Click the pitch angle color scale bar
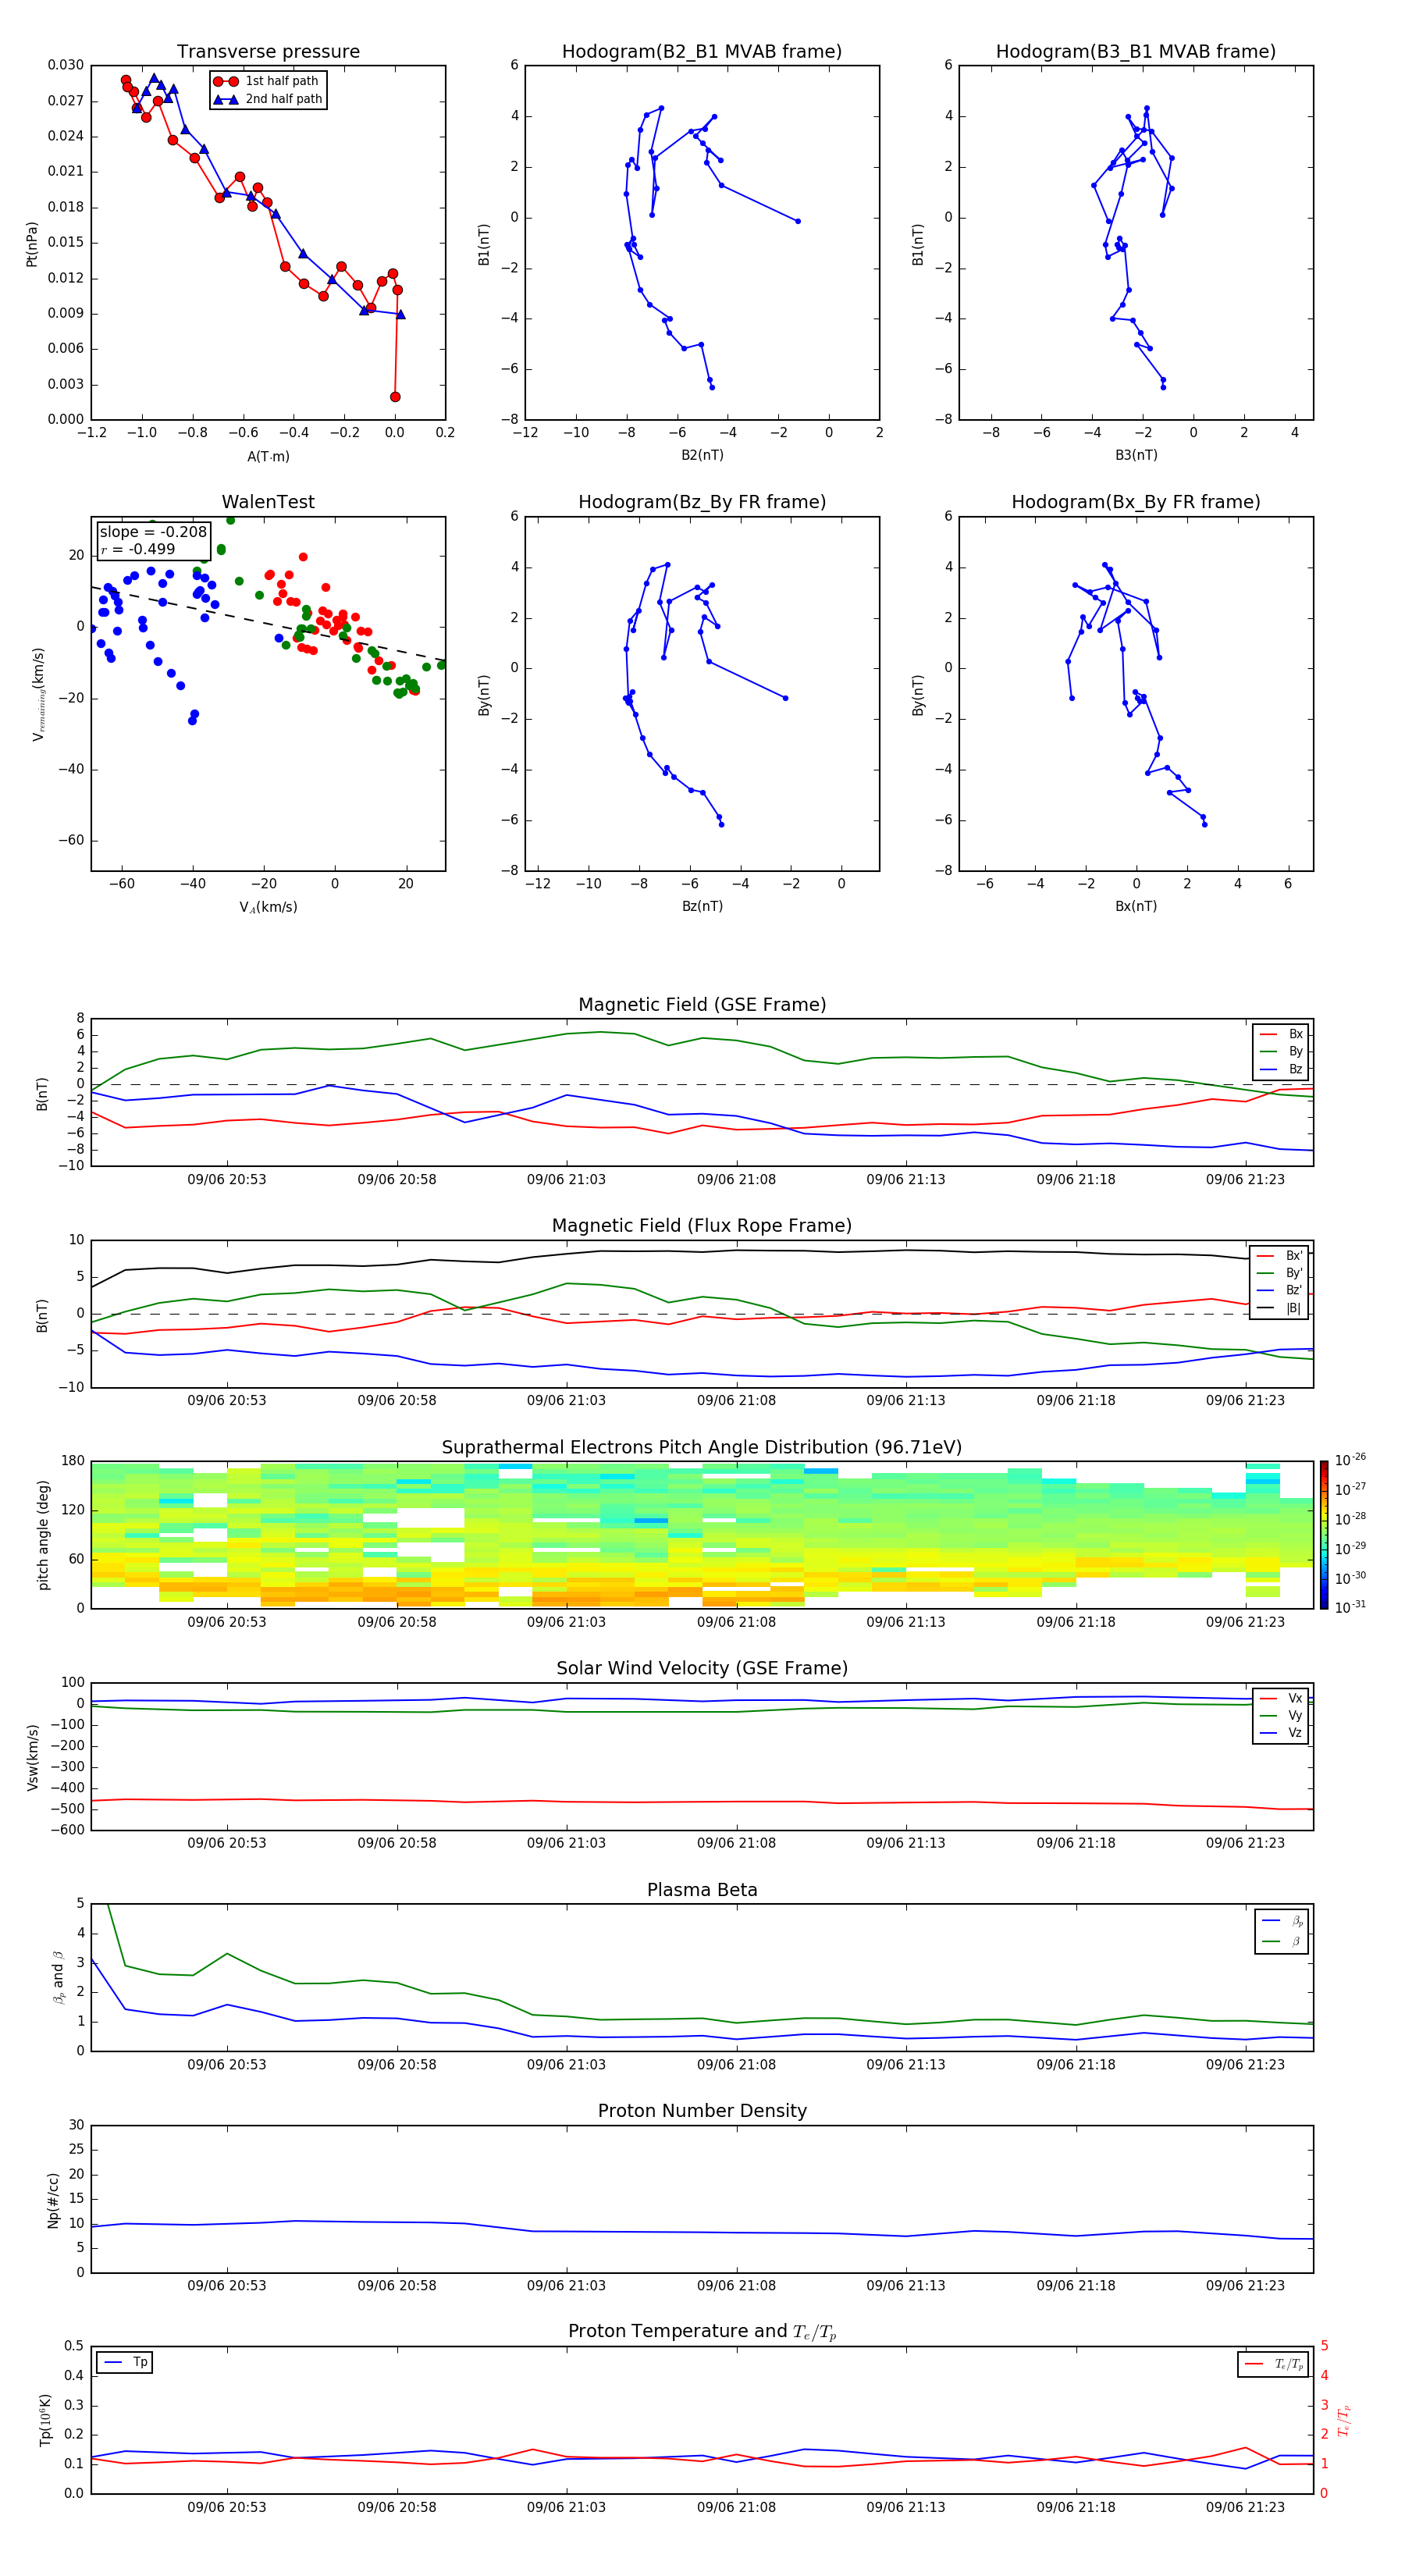This screenshot has width=1405, height=2576. tap(1324, 1534)
